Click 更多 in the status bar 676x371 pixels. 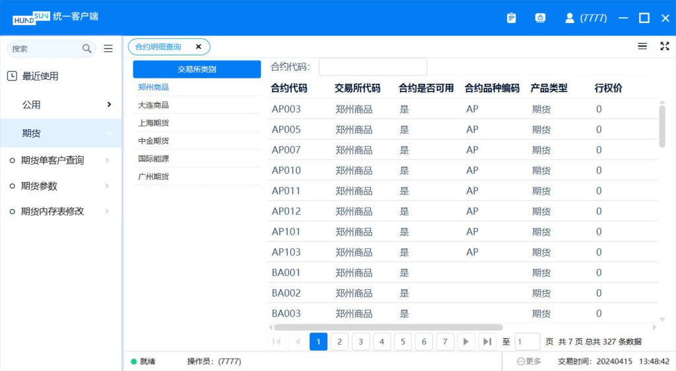[x=529, y=361]
